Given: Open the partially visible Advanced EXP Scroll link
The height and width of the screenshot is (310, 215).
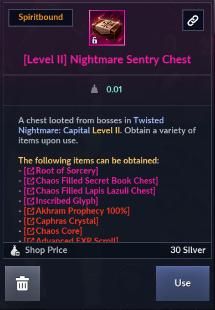Looking at the screenshot, I should pyautogui.click(x=71, y=239).
